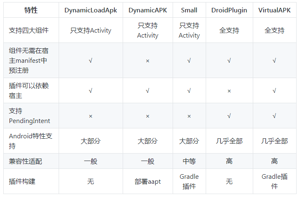This screenshot has height=199, width=304.
Task: Click 大部分 under Small
Action: (189, 141)
